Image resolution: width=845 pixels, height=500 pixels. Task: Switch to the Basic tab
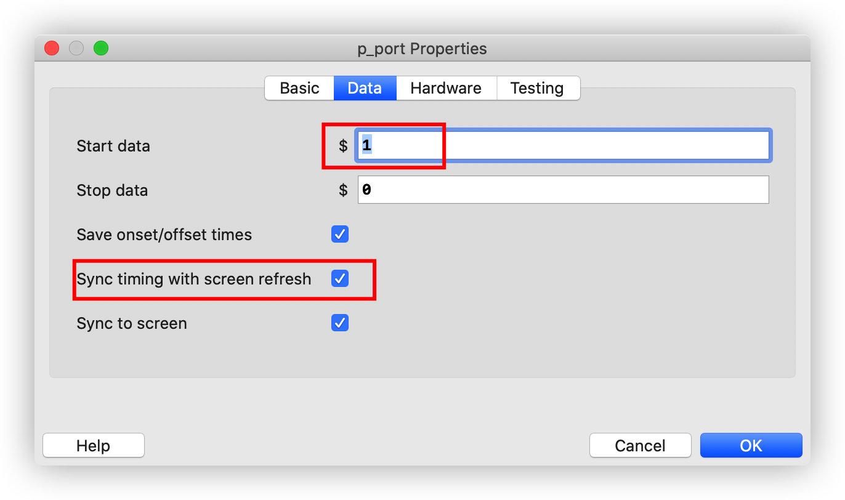click(x=299, y=88)
